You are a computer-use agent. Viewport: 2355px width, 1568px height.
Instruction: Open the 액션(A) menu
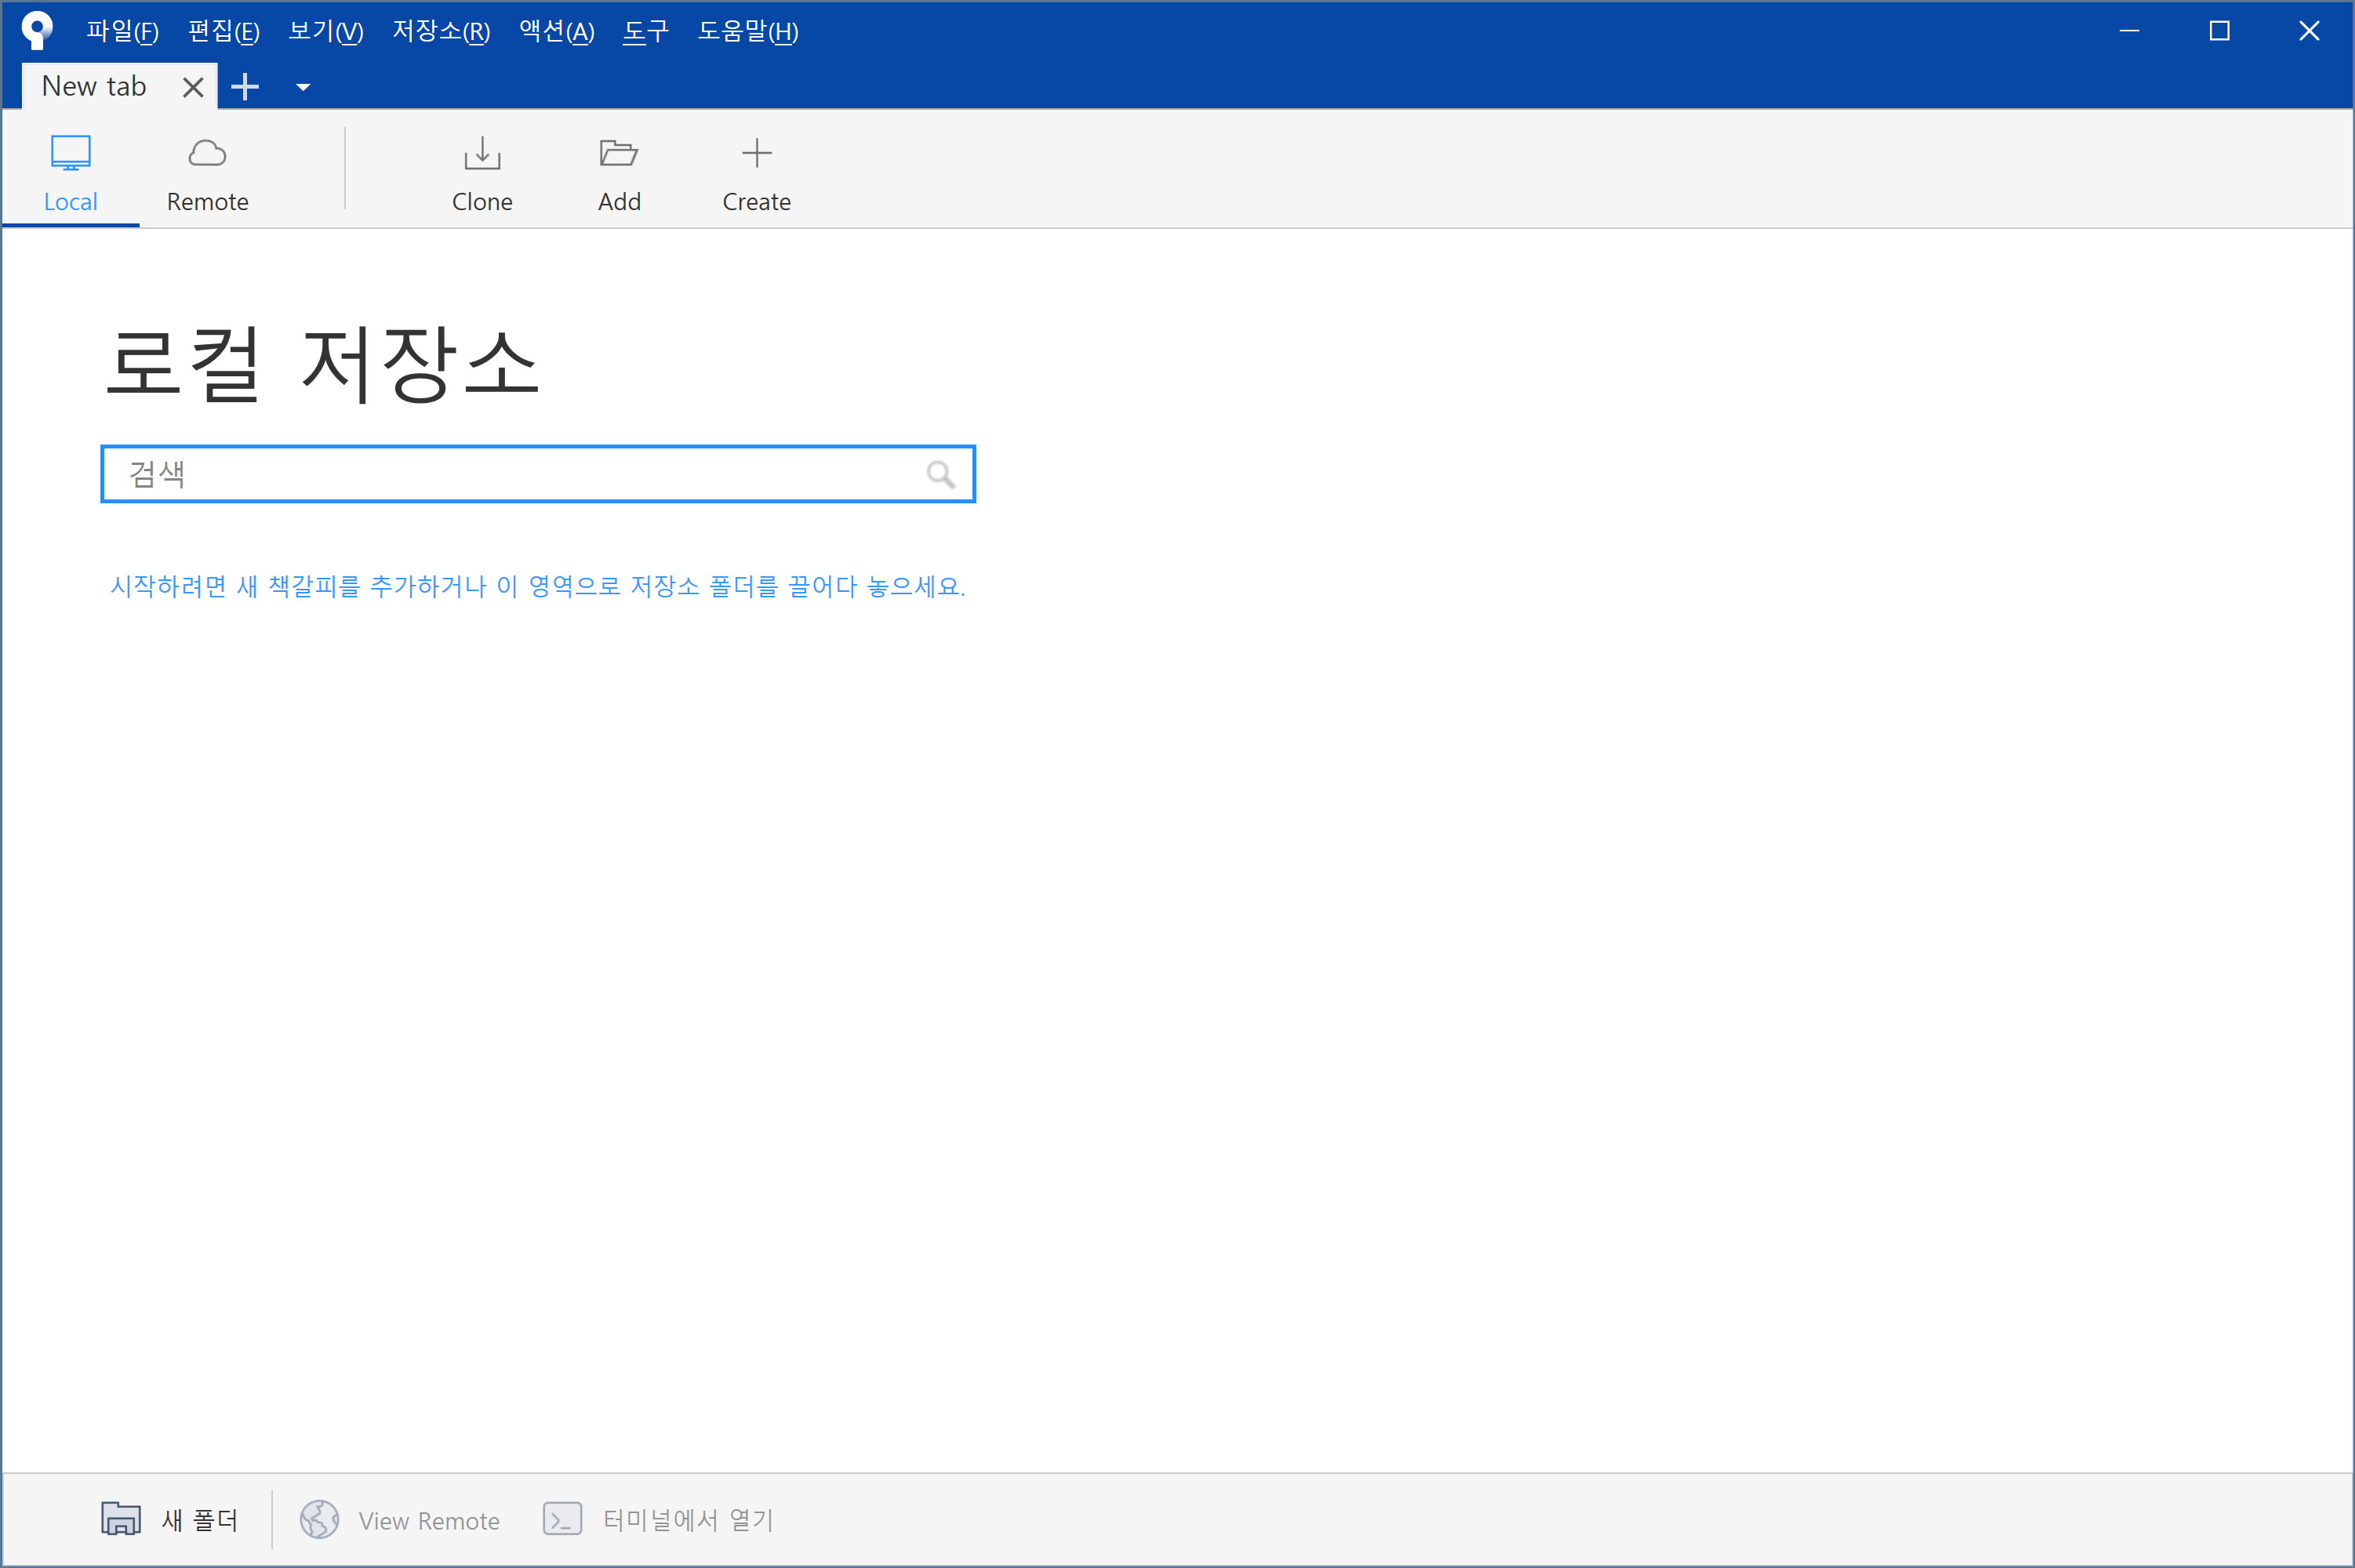point(556,31)
